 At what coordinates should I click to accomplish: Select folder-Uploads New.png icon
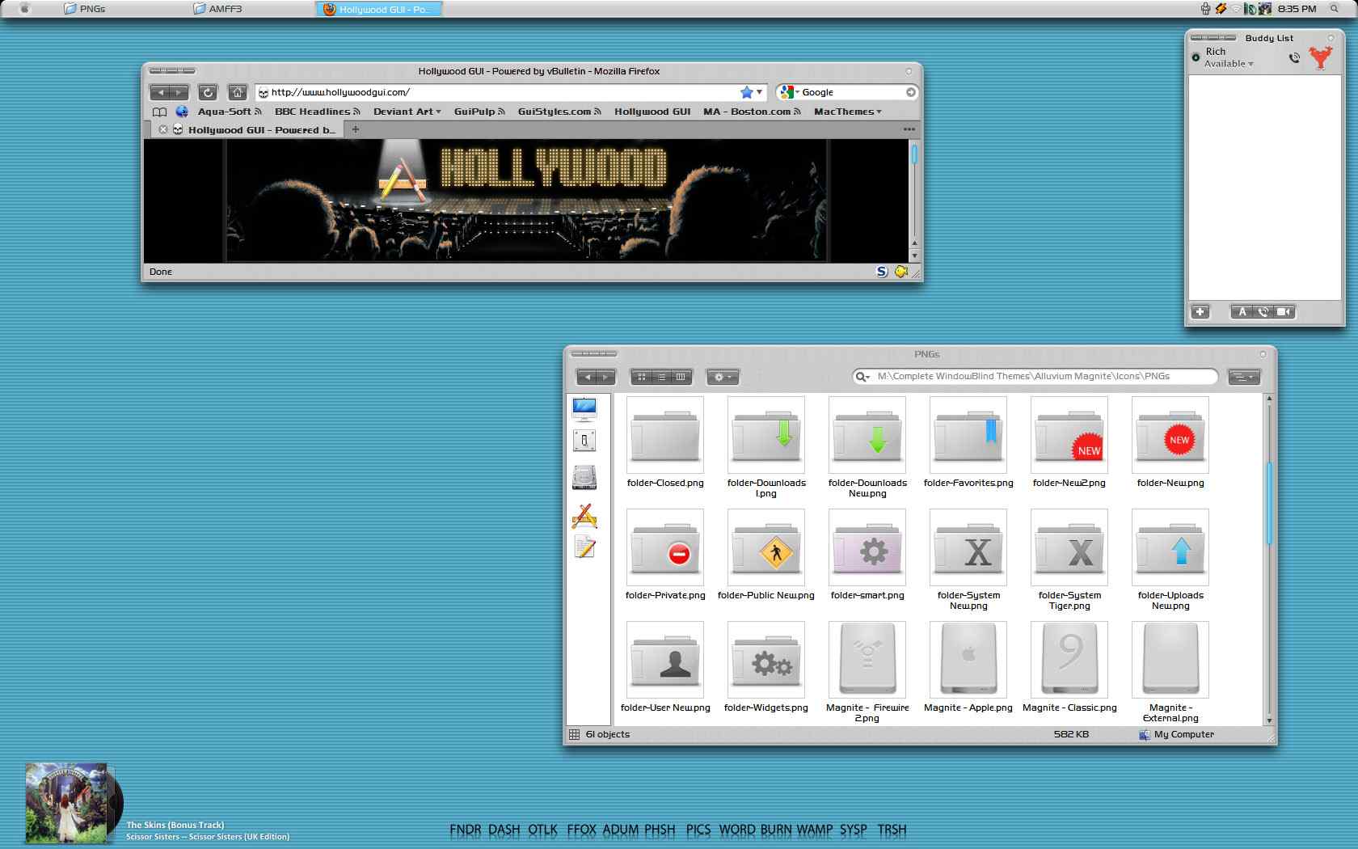coord(1170,547)
